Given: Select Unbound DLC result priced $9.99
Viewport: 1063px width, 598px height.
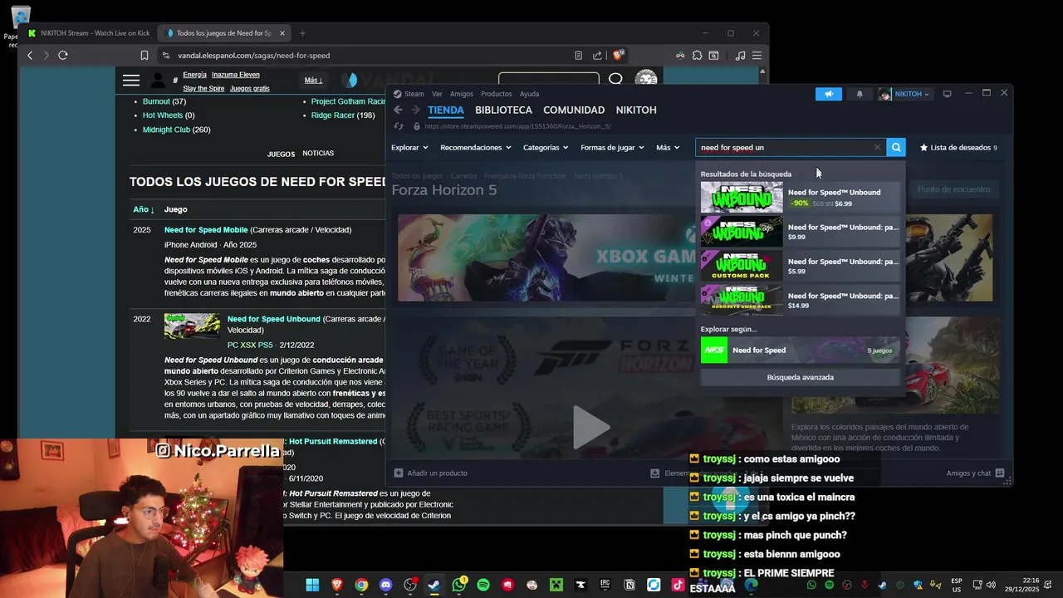Looking at the screenshot, I should (x=800, y=232).
